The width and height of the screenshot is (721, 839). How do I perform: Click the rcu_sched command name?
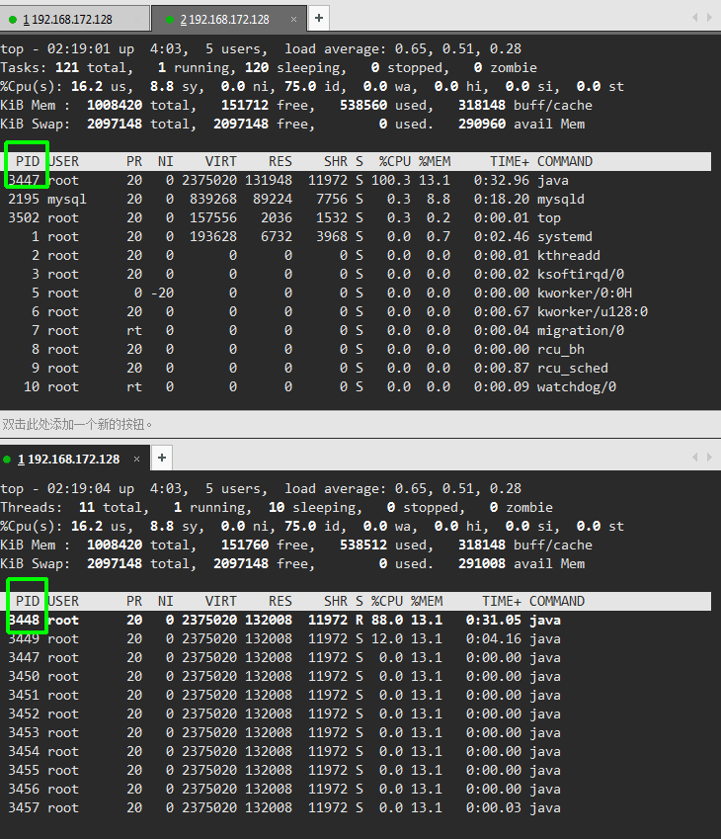tap(572, 369)
